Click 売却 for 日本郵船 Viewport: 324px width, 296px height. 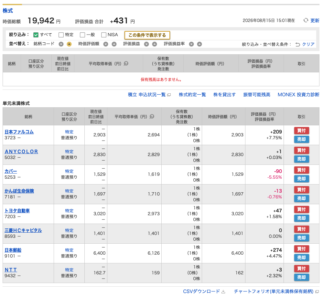pyautogui.click(x=301, y=258)
